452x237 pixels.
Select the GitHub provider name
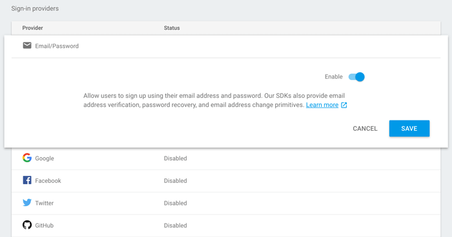[45, 225]
